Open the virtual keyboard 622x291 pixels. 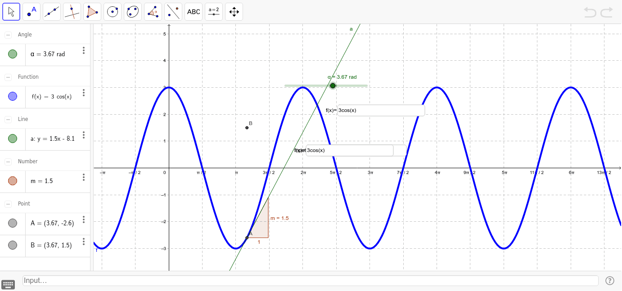[x=8, y=284]
